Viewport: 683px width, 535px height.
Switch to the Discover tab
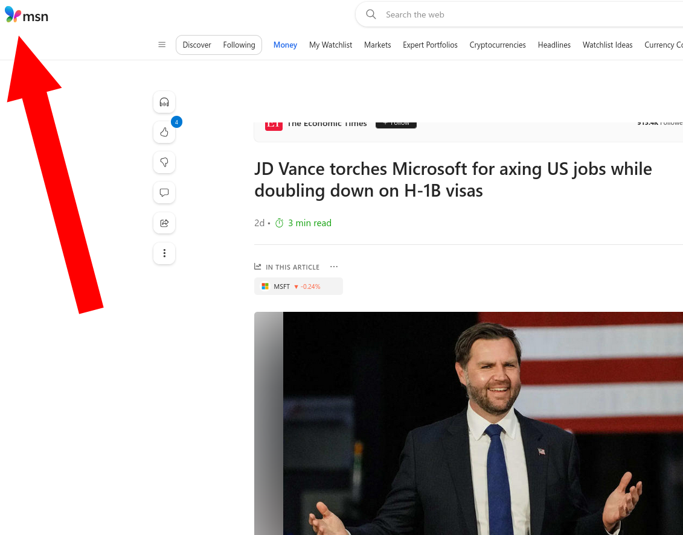click(197, 45)
